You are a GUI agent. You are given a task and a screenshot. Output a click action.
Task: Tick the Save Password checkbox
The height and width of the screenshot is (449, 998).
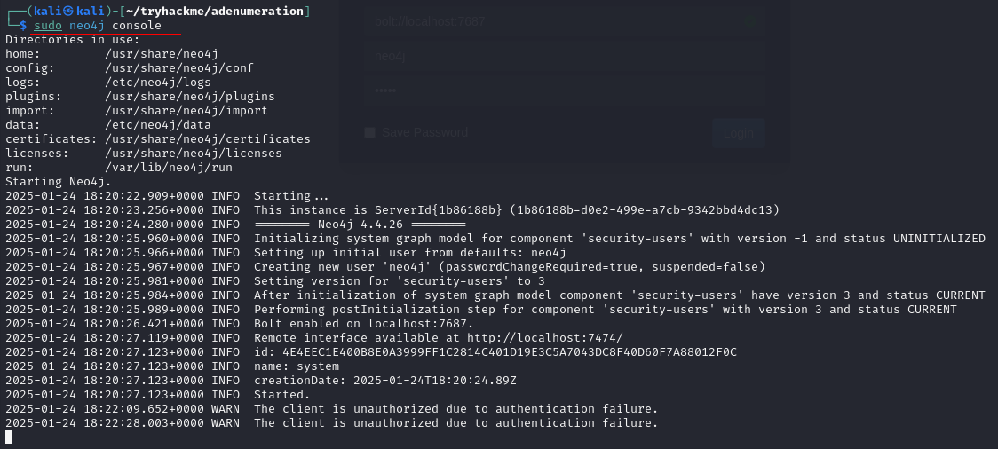[369, 133]
